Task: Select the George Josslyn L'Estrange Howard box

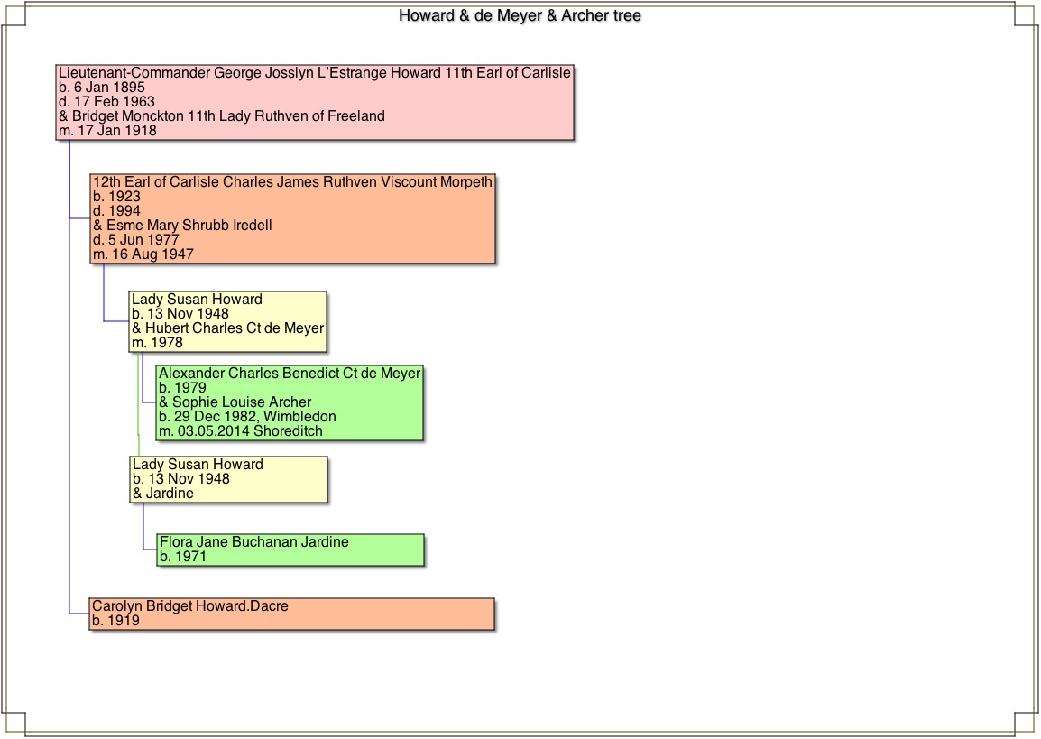Action: click(315, 102)
